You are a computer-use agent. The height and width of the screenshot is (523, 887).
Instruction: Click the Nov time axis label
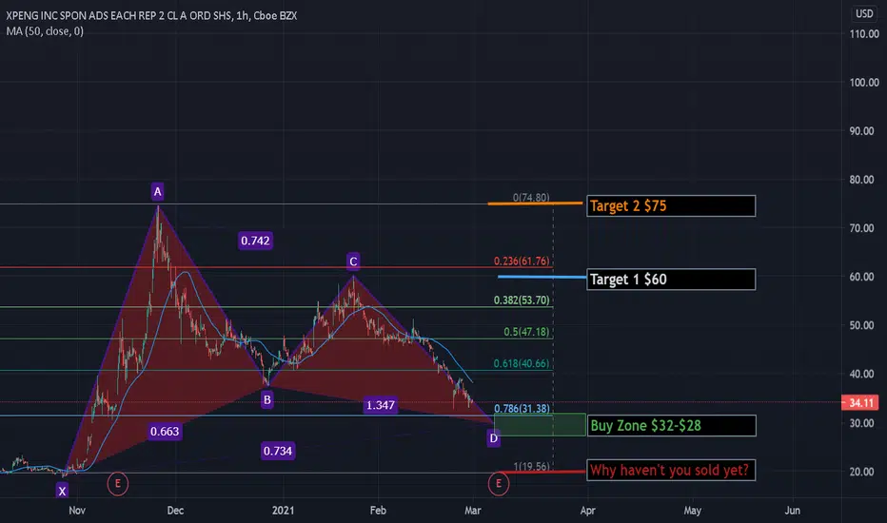pyautogui.click(x=77, y=511)
